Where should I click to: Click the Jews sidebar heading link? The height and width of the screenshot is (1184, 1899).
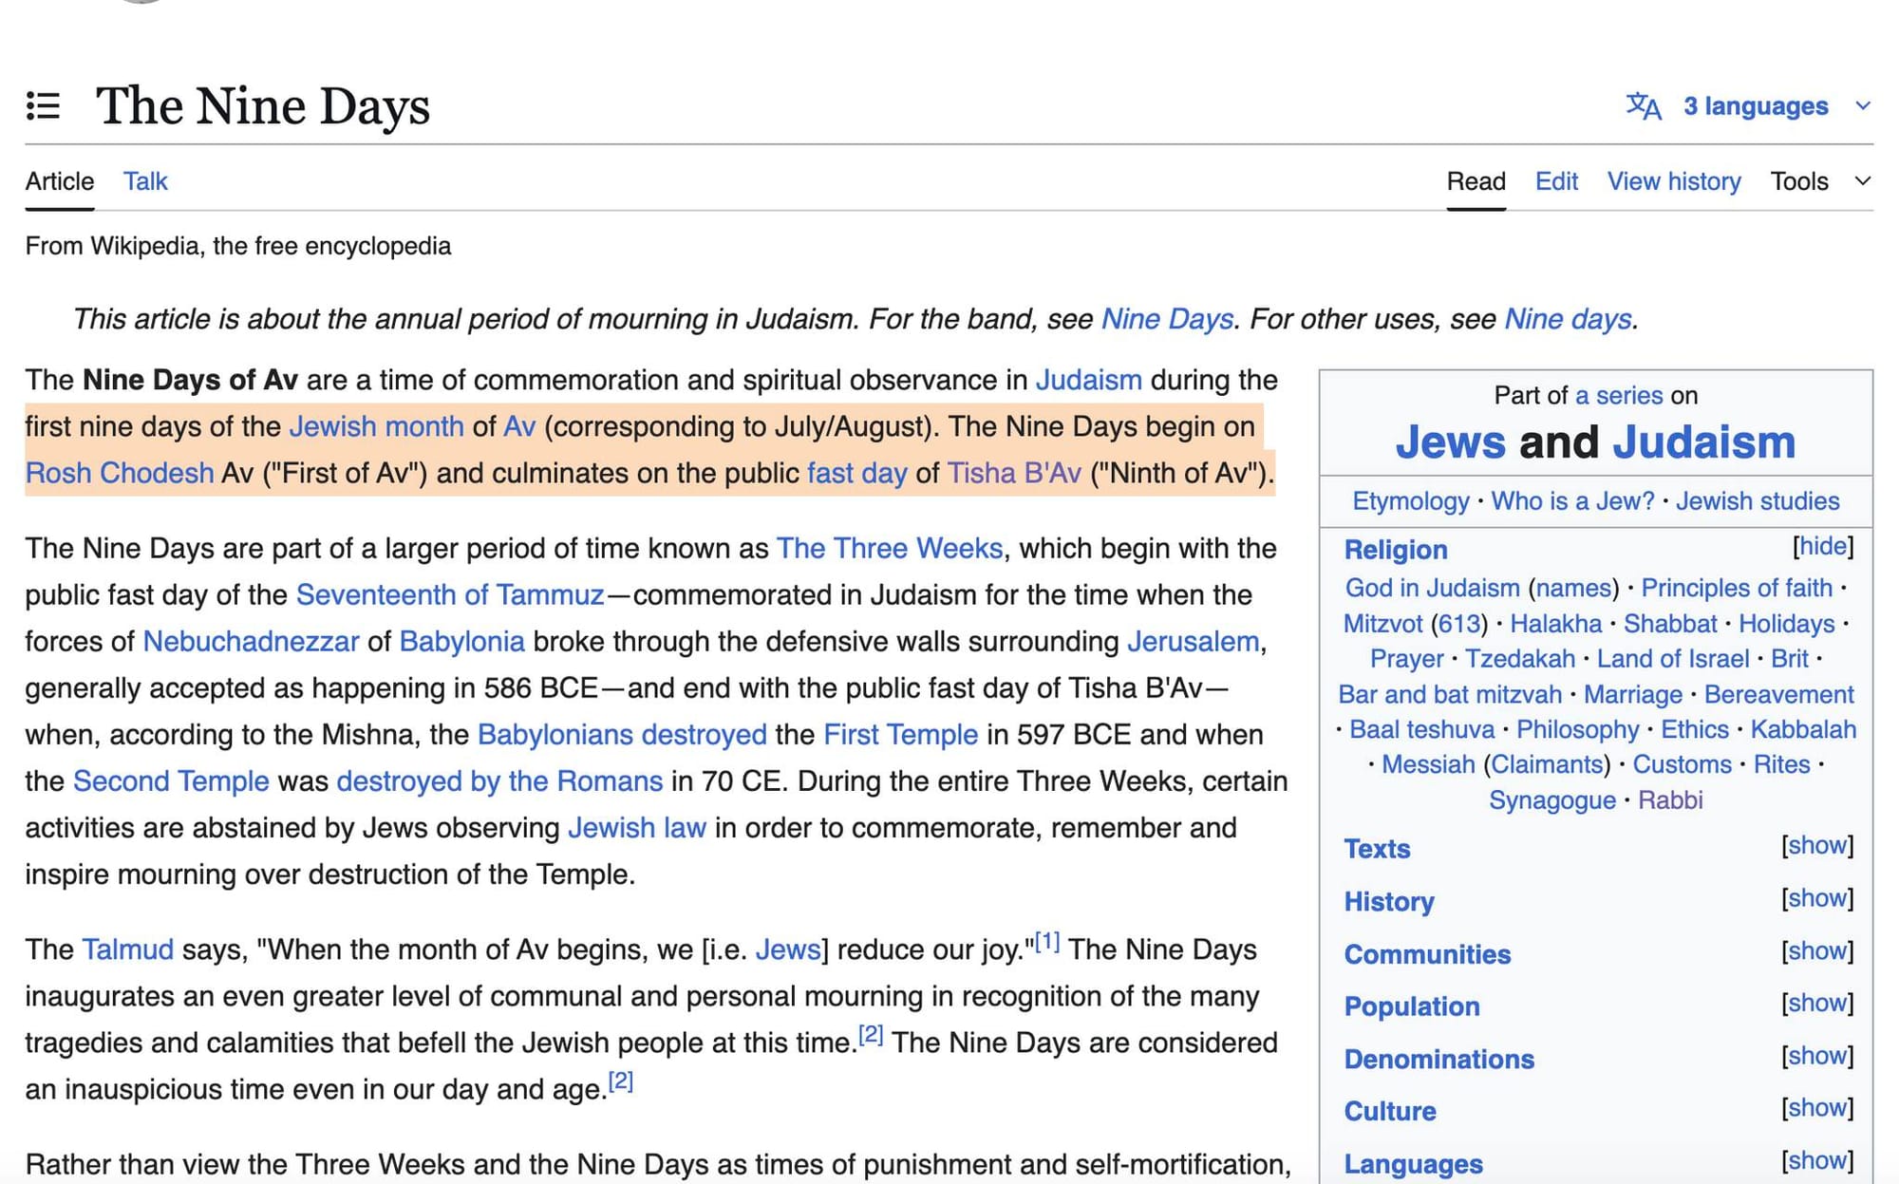1450,442
